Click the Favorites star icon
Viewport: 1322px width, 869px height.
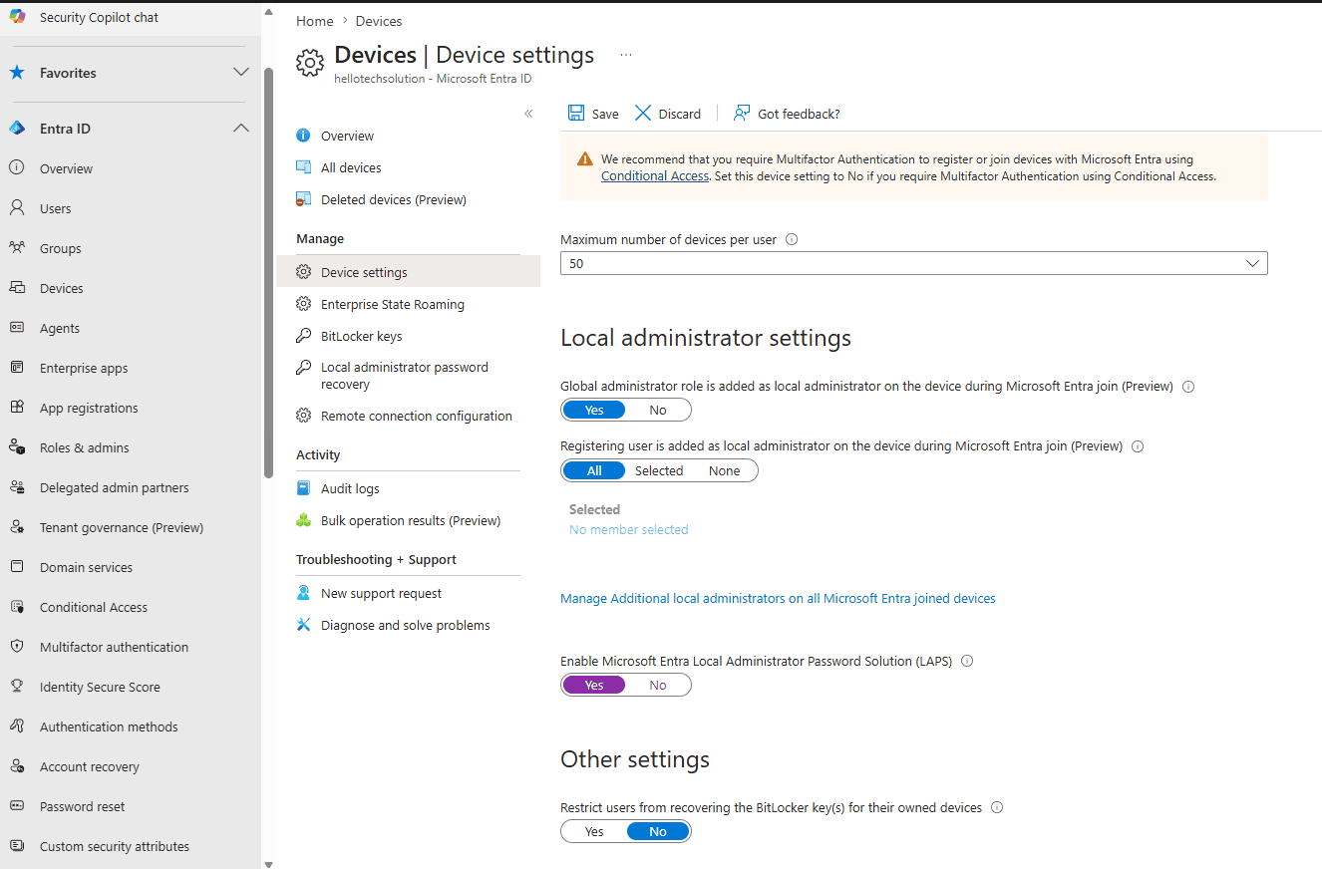coord(17,73)
